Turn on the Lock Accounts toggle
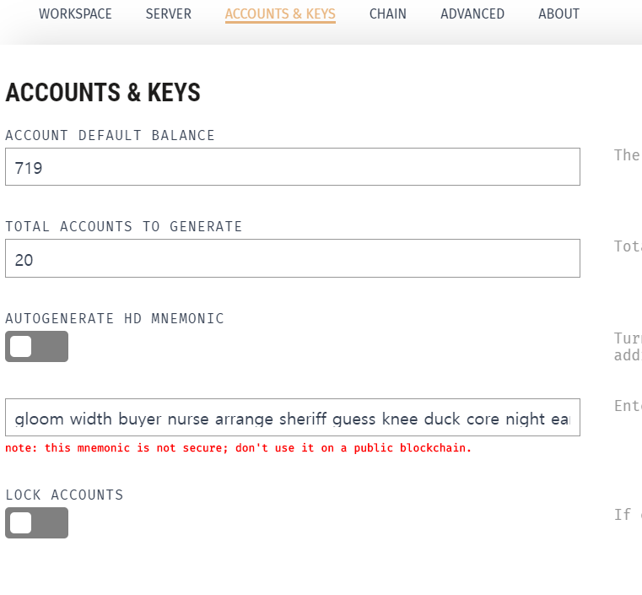Image resolution: width=642 pixels, height=595 pixels. [x=37, y=523]
